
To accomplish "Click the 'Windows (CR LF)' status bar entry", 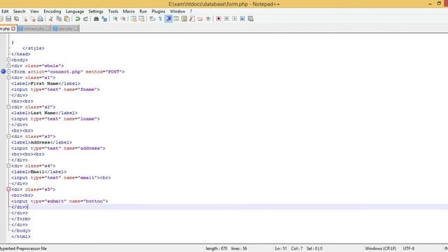I will (x=381, y=248).
